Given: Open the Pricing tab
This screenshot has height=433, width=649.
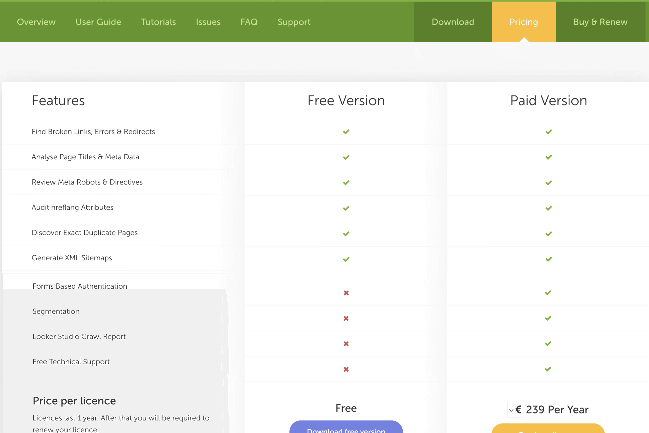Looking at the screenshot, I should [x=524, y=22].
